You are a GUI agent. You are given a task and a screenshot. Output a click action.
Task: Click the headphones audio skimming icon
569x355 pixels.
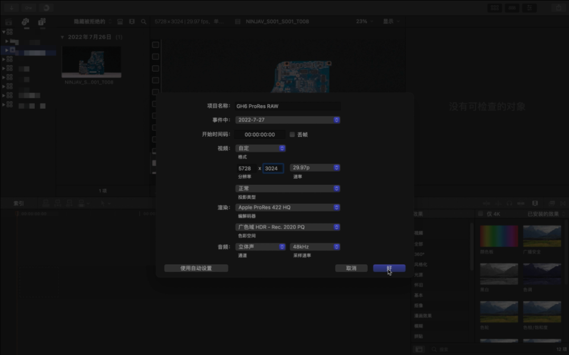(x=509, y=203)
